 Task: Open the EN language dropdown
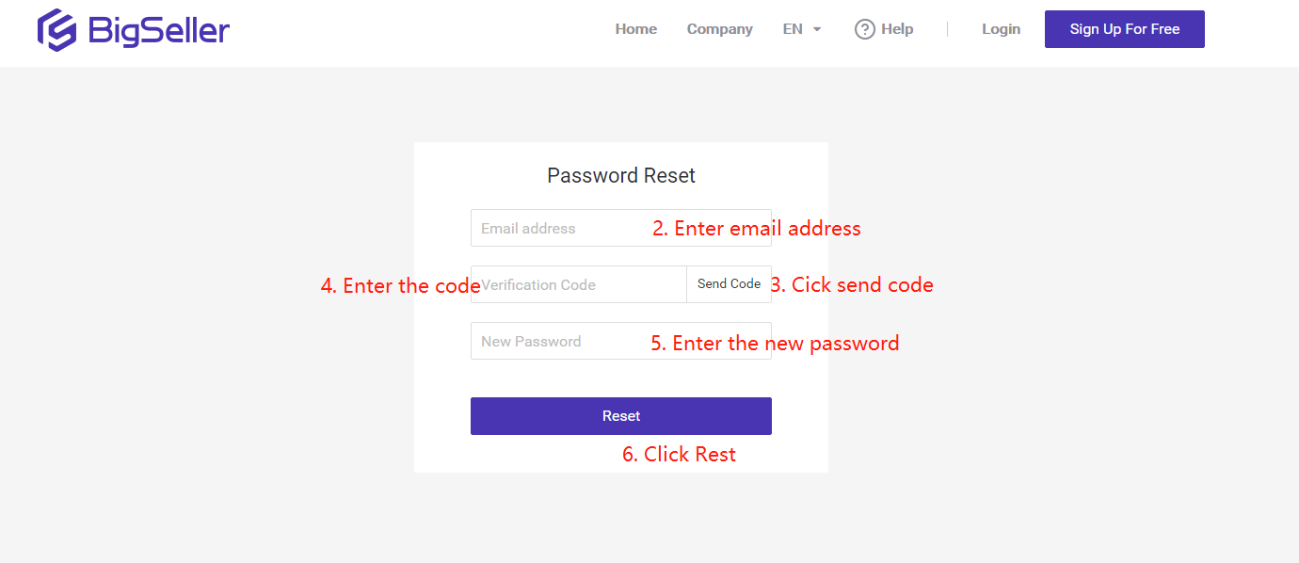coord(802,29)
